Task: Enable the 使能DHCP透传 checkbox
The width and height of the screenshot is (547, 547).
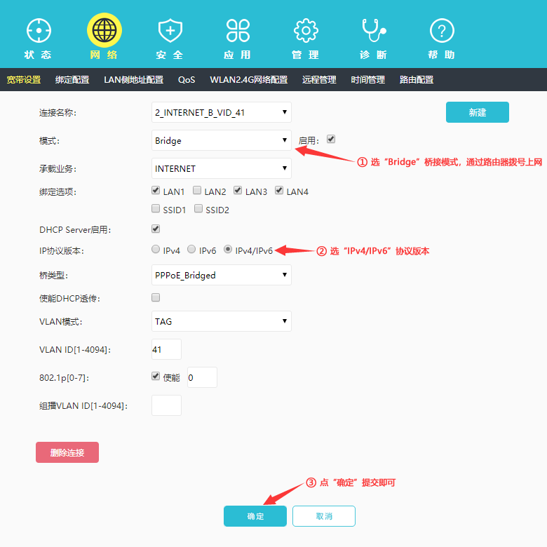Action: (156, 297)
